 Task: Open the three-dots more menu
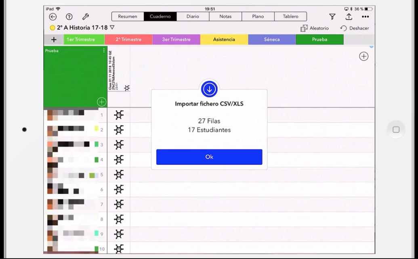pos(365,17)
